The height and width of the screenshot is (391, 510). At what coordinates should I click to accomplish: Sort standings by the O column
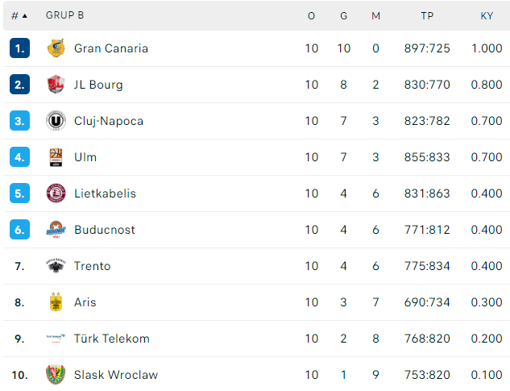click(311, 15)
